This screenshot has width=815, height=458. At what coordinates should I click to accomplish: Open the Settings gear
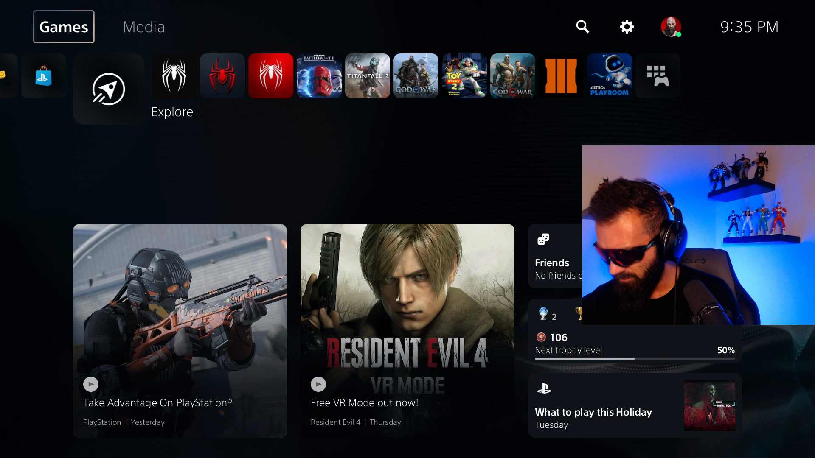click(627, 27)
